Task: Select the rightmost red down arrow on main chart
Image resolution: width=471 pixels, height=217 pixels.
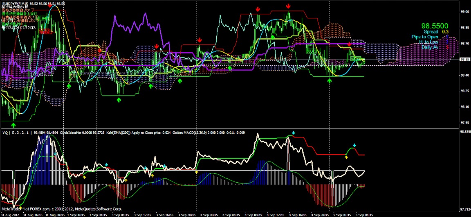Action: (349, 44)
